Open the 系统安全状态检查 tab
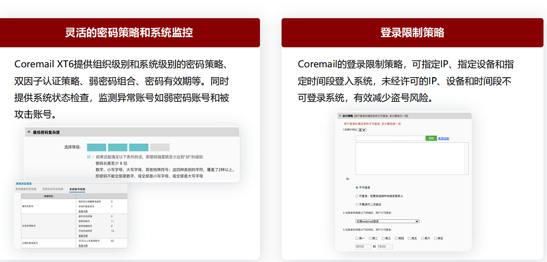547x262 pixels. [x=53, y=189]
